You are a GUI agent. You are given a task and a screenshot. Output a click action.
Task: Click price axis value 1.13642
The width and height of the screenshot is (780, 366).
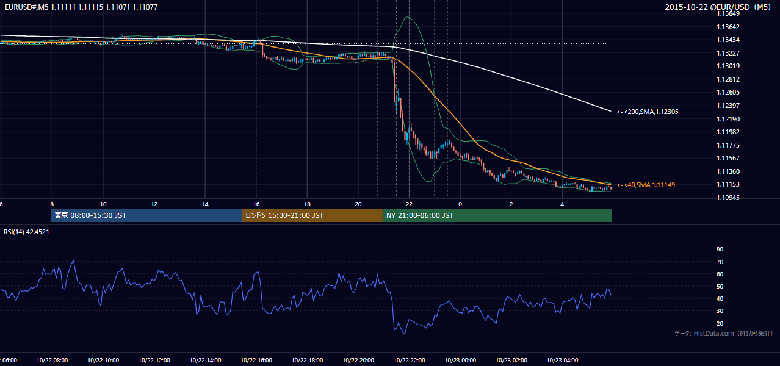tap(728, 27)
